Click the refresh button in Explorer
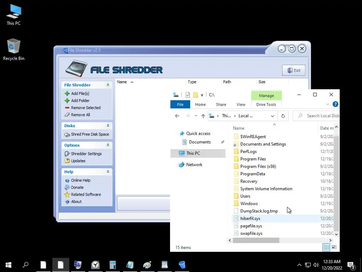 [x=283, y=116]
